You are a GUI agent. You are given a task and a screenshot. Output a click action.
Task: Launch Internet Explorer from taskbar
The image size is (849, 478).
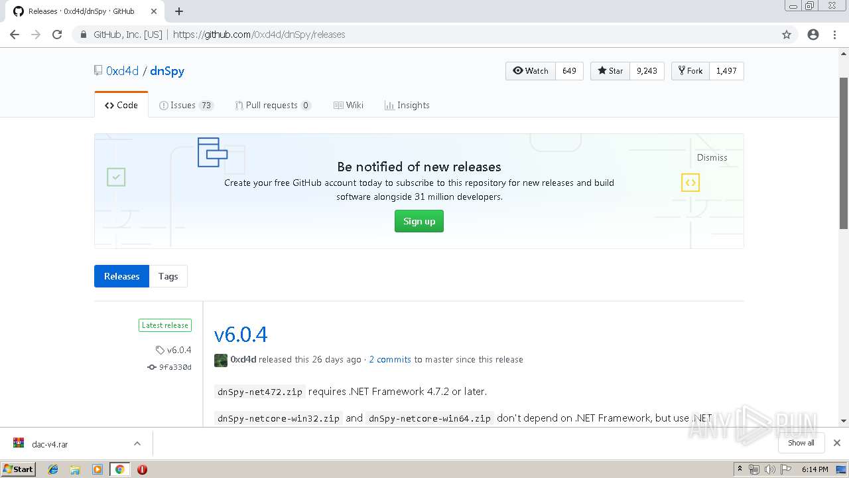[53, 469]
